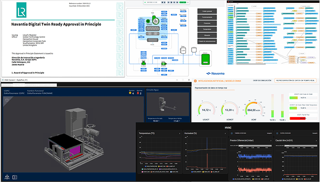Click Representación de datos en tiempo real button
The image size is (320, 182).
[x=296, y=80]
